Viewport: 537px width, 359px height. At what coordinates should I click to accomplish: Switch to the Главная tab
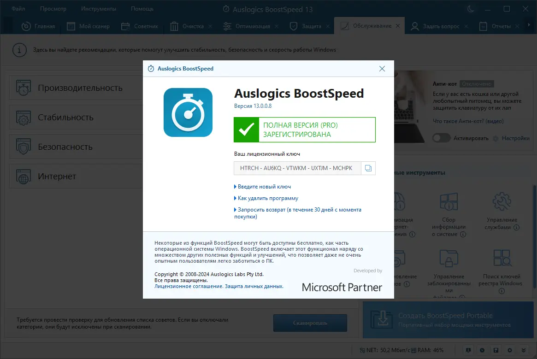click(38, 26)
